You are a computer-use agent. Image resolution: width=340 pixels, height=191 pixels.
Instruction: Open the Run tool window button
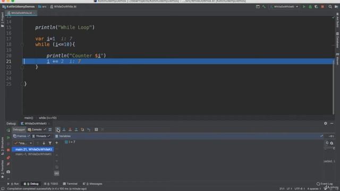coord(13,184)
